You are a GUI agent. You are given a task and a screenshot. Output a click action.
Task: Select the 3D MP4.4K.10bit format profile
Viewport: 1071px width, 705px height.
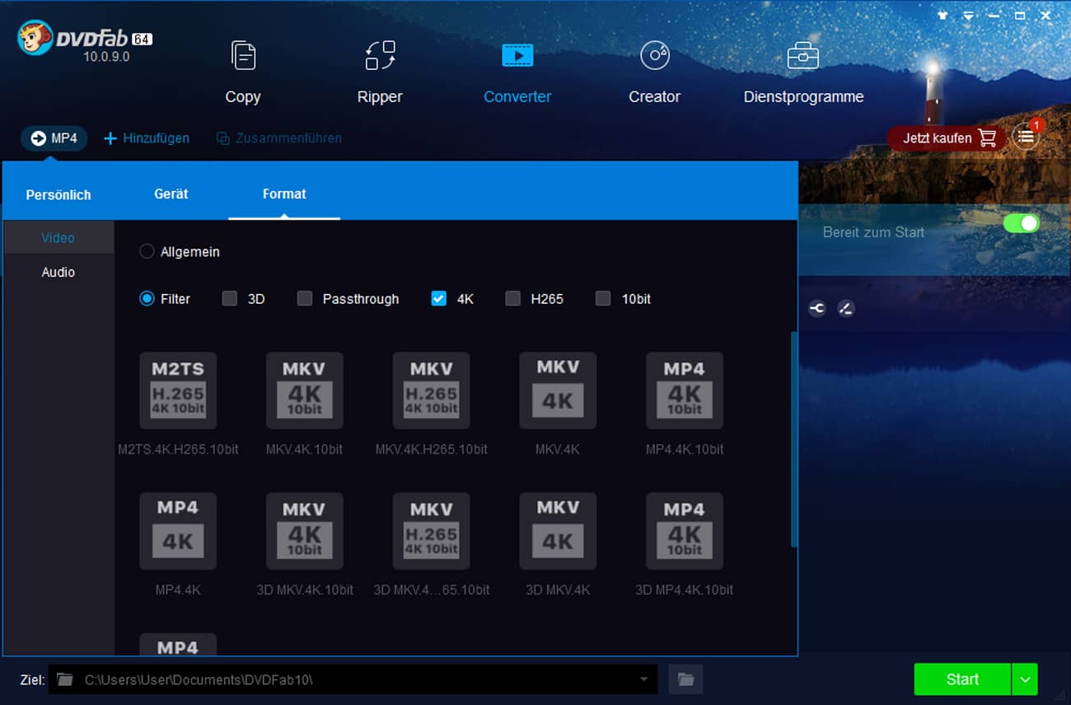click(685, 544)
